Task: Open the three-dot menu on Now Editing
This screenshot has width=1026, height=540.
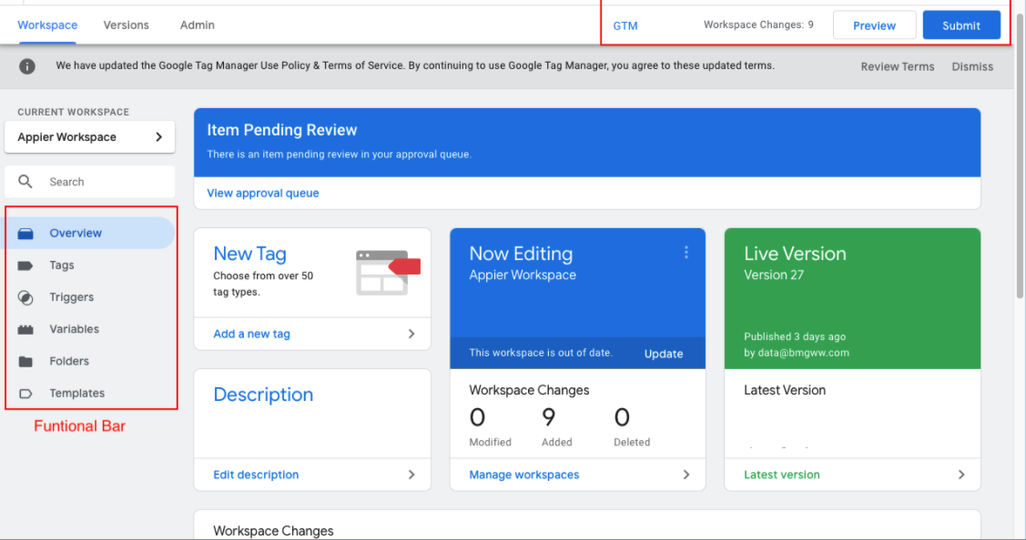Action: click(686, 253)
